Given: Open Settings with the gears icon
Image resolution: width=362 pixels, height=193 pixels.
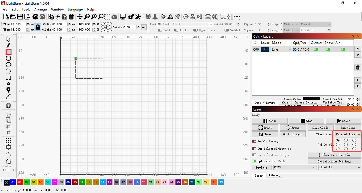Looking at the screenshot, I should tap(131, 17).
